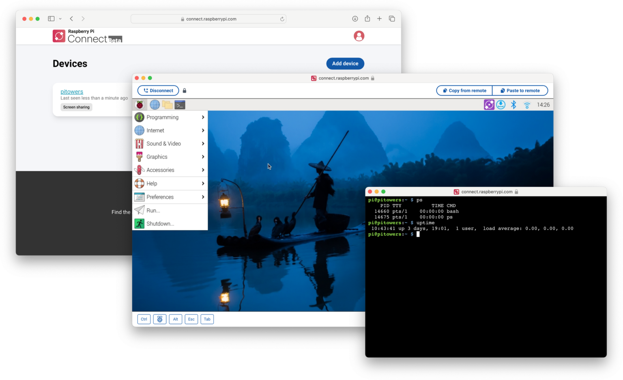
Task: Expand the Accessories submenu
Action: [161, 170]
